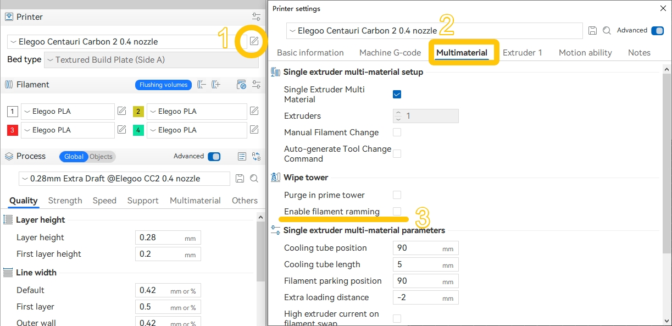Click filament sync icon with gear badge
The width and height of the screenshot is (672, 326).
pyautogui.click(x=241, y=85)
